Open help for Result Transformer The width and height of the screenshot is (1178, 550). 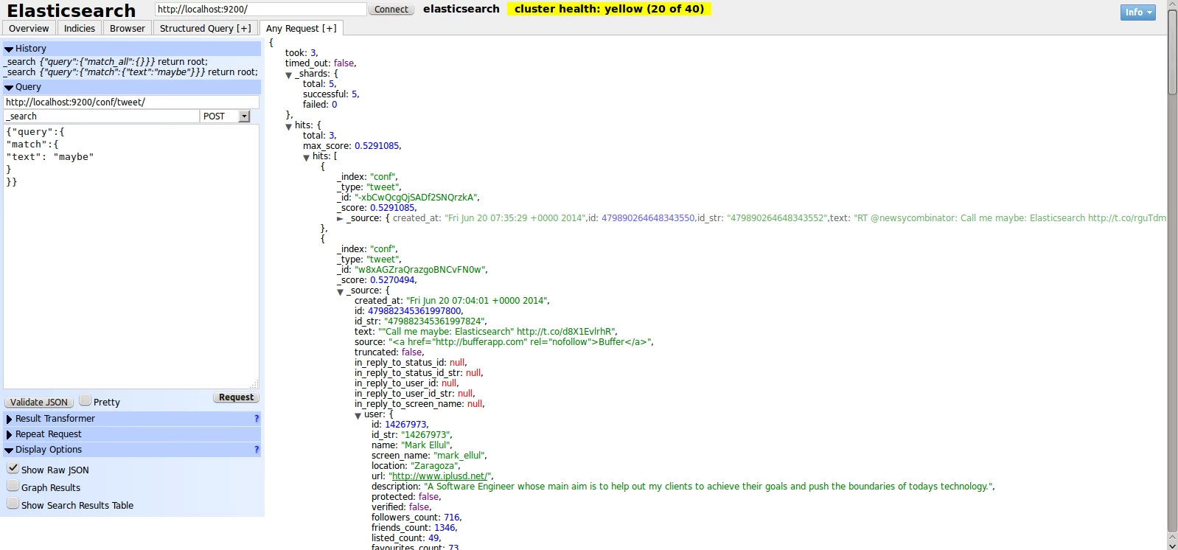tap(257, 419)
